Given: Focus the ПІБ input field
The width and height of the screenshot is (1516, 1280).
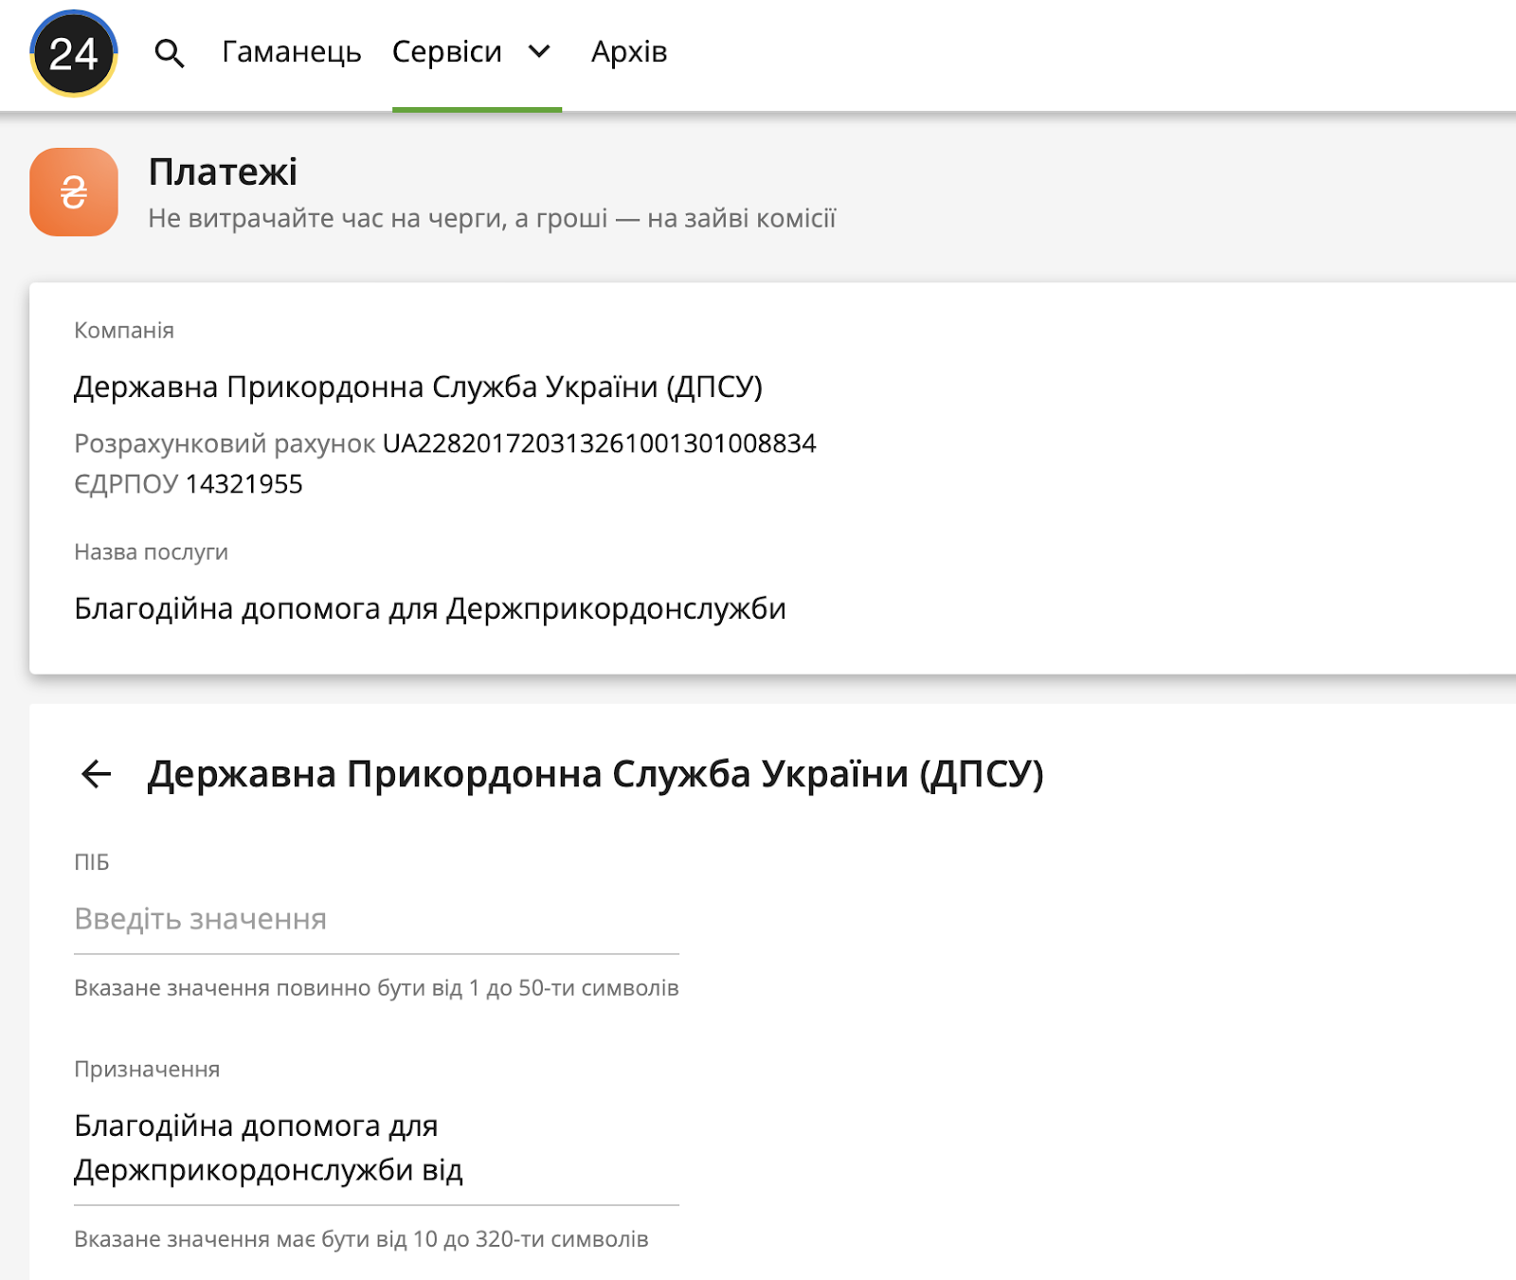Looking at the screenshot, I should 377,919.
